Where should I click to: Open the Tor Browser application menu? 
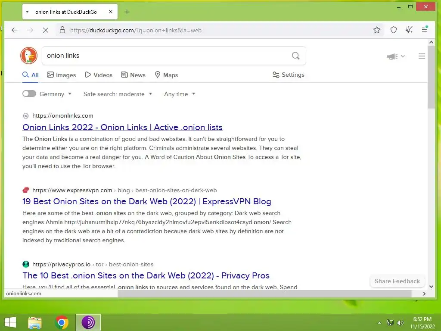click(425, 29)
